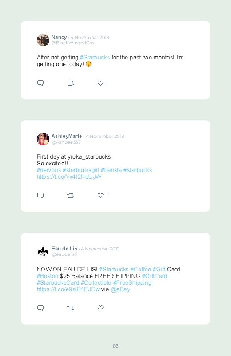Open the @BlackWingedCas handle
This screenshot has width=231, height=356.
coord(73,43)
